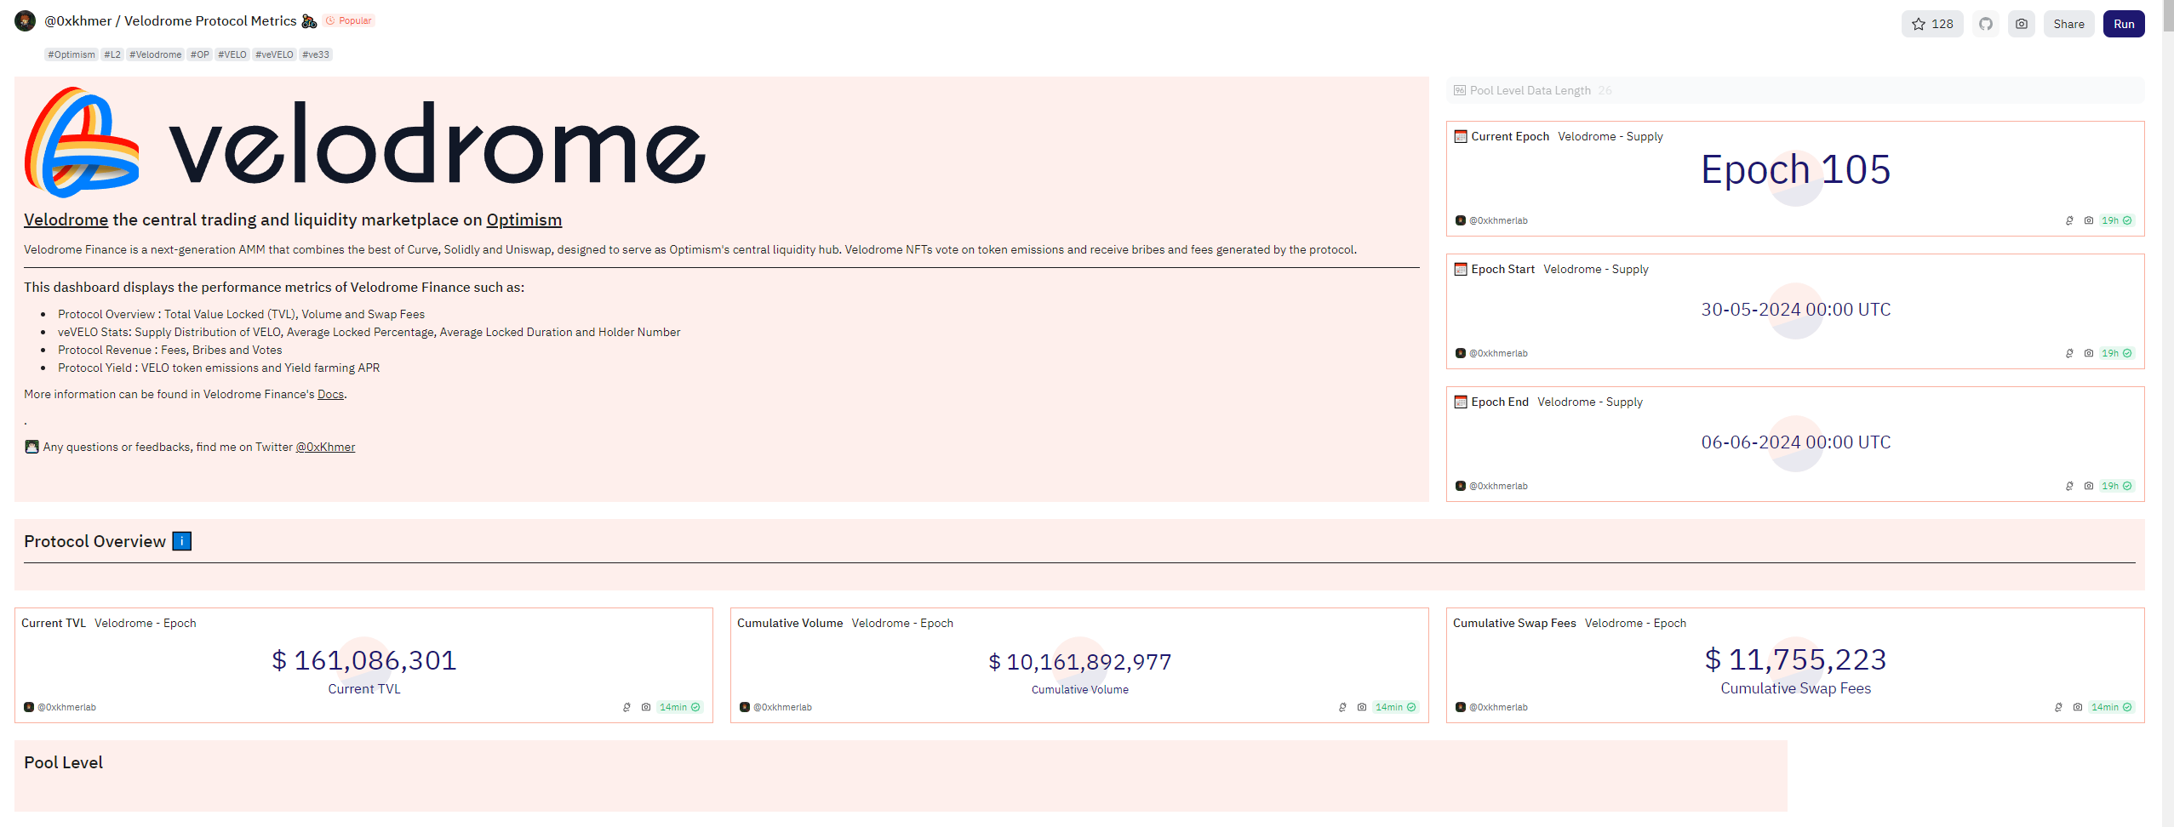Open the underlined Optimism link in the heading

[x=523, y=220]
